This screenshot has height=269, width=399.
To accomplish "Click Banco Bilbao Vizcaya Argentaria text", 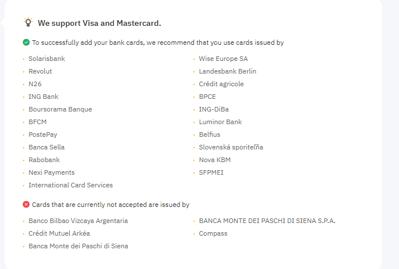I will [x=78, y=221].
